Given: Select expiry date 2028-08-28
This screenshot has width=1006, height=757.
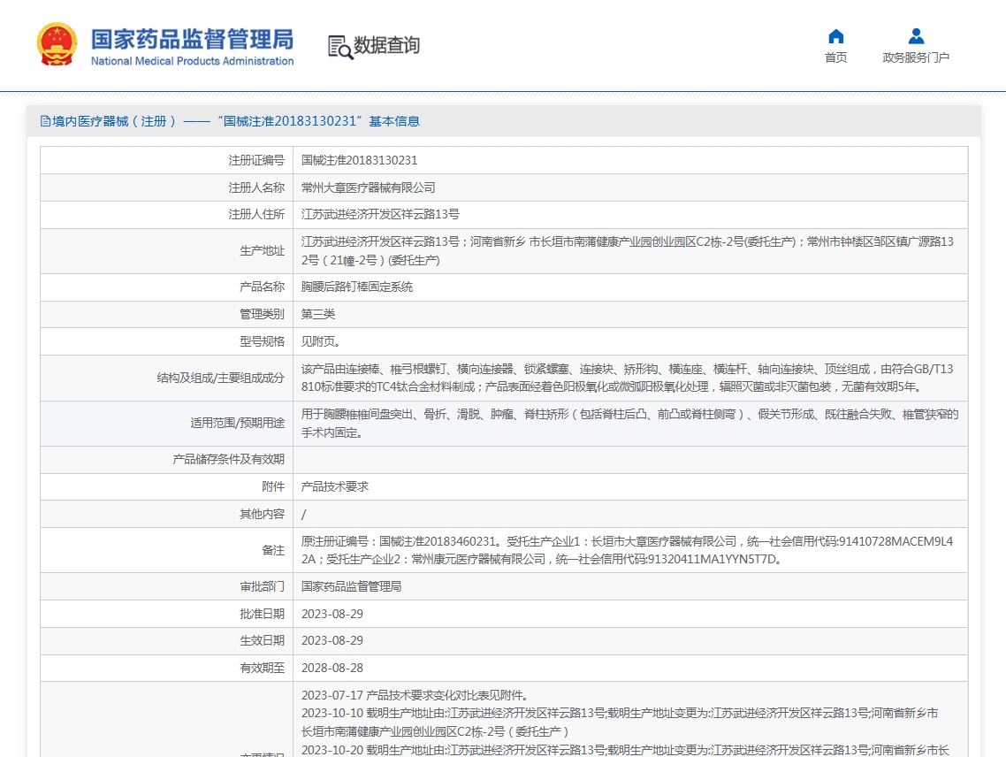Looking at the screenshot, I should [x=332, y=668].
